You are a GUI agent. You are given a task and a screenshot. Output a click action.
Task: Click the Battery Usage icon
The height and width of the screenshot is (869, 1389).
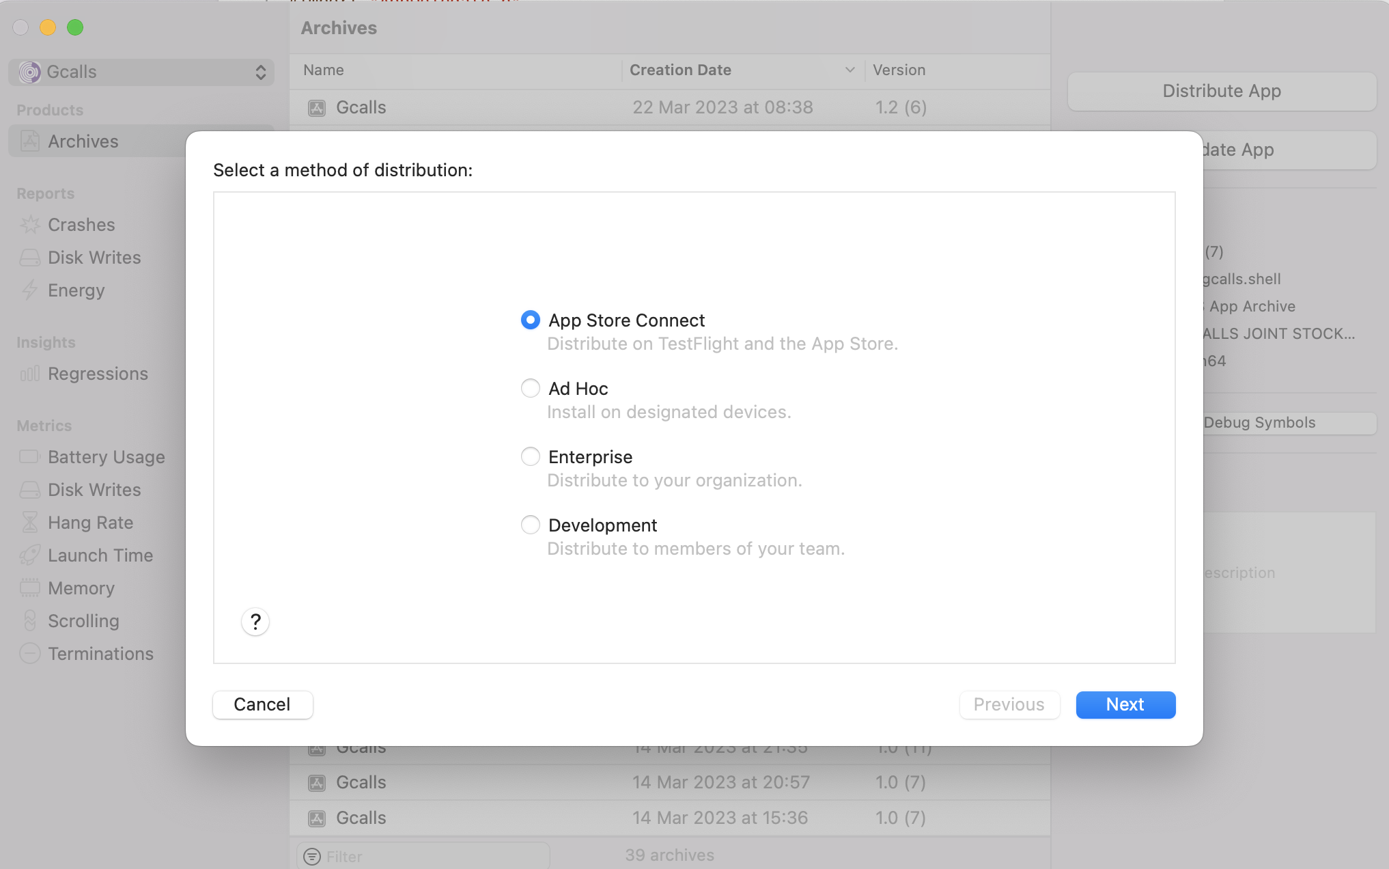(30, 456)
